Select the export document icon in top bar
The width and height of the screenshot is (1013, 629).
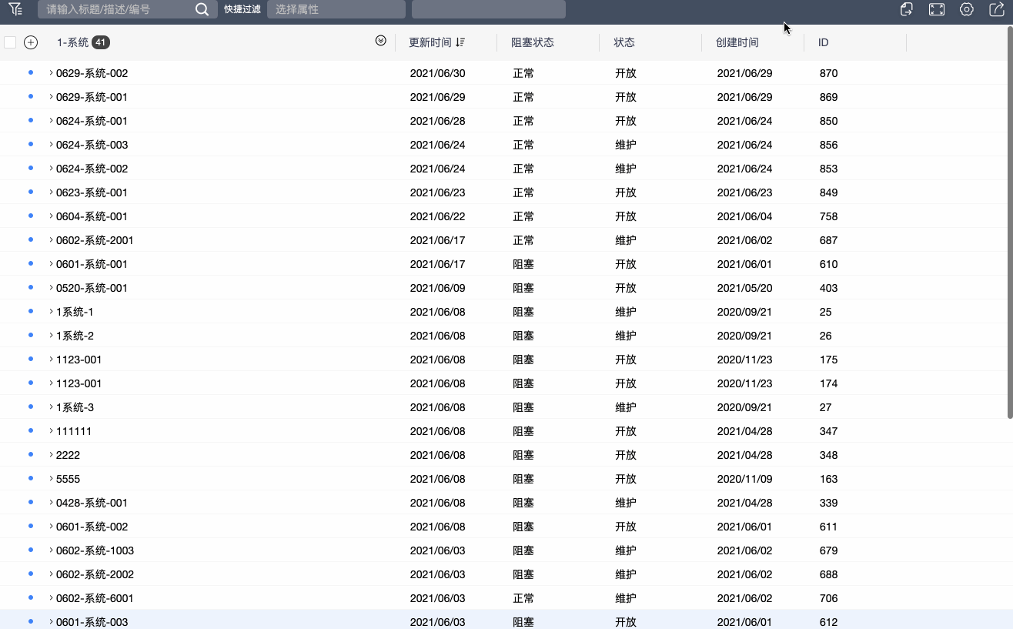906,9
